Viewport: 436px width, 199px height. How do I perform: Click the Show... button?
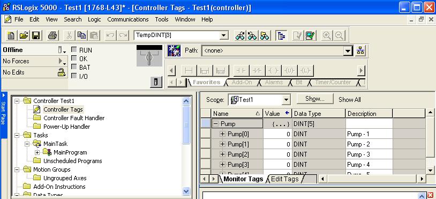pyautogui.click(x=315, y=99)
